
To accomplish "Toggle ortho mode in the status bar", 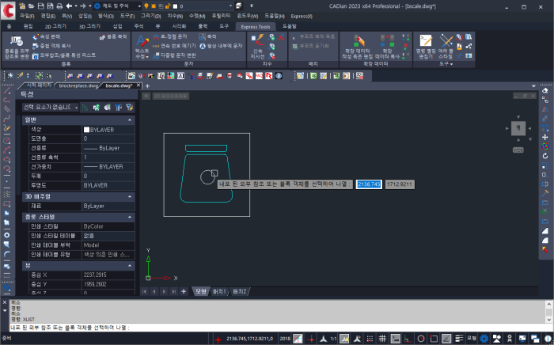I will (x=408, y=339).
